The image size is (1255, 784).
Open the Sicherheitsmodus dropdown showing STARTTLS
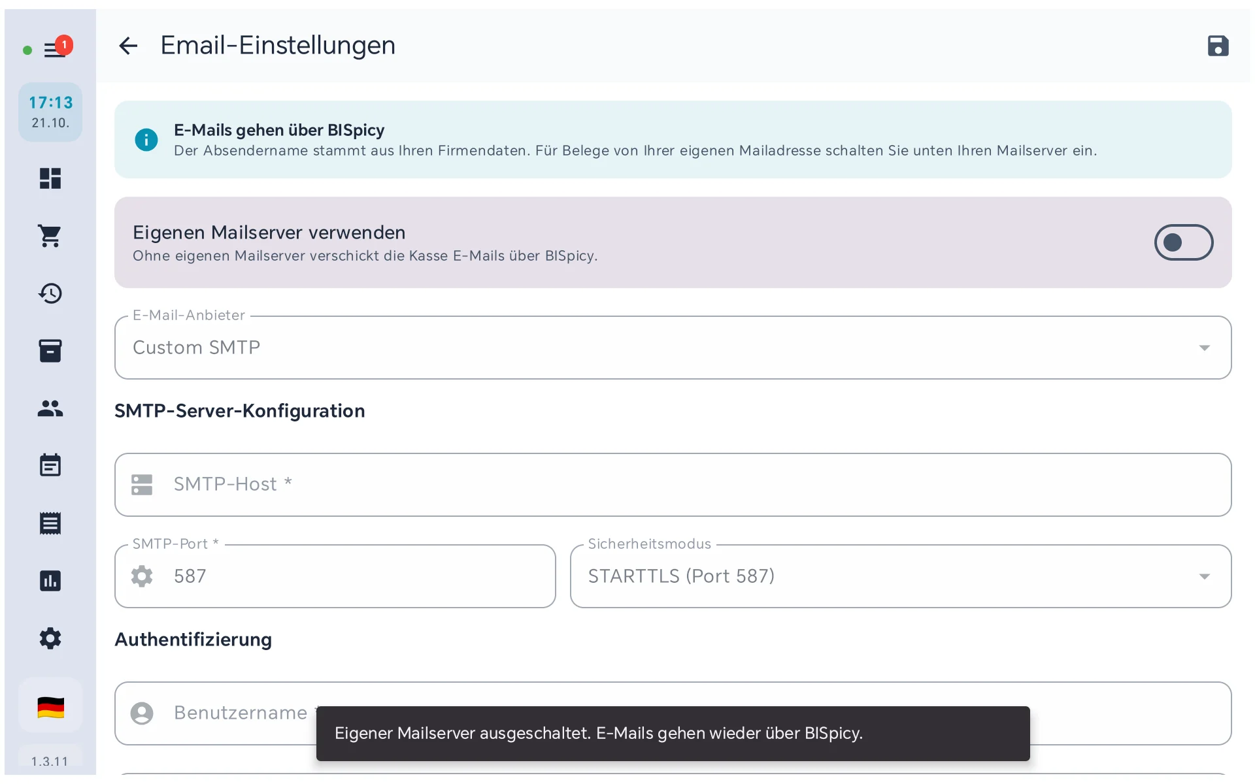[900, 576]
